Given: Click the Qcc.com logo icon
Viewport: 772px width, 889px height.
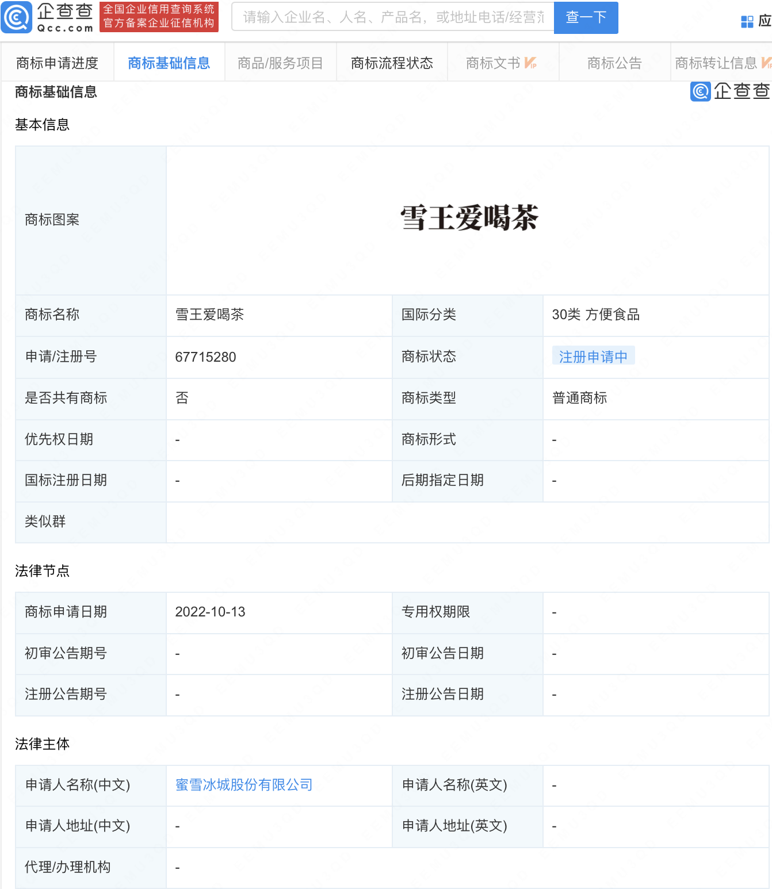Looking at the screenshot, I should [x=17, y=17].
